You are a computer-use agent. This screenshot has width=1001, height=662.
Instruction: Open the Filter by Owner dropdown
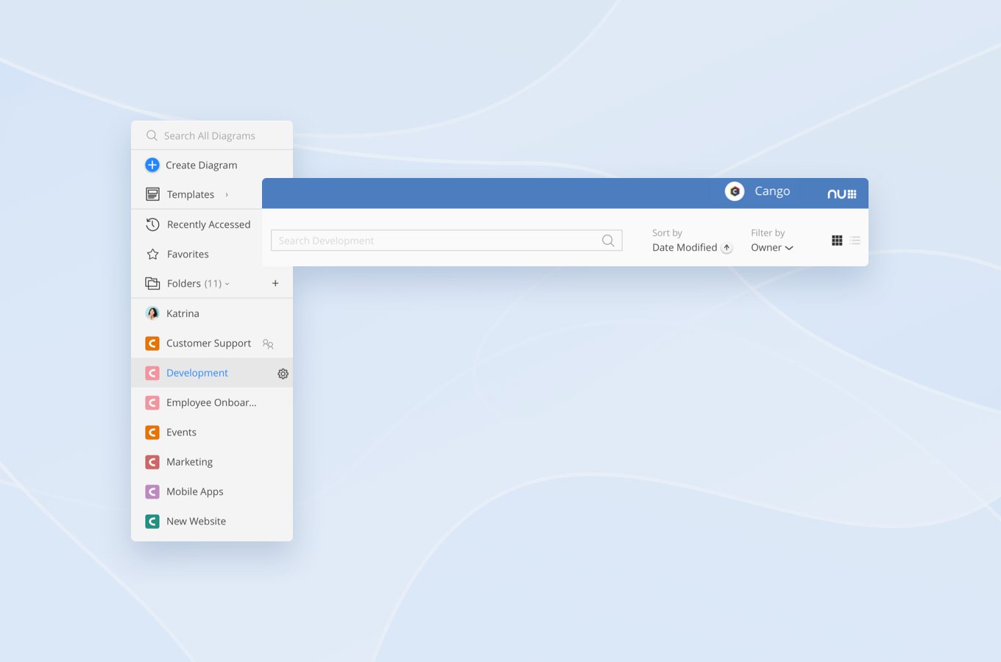(x=771, y=248)
